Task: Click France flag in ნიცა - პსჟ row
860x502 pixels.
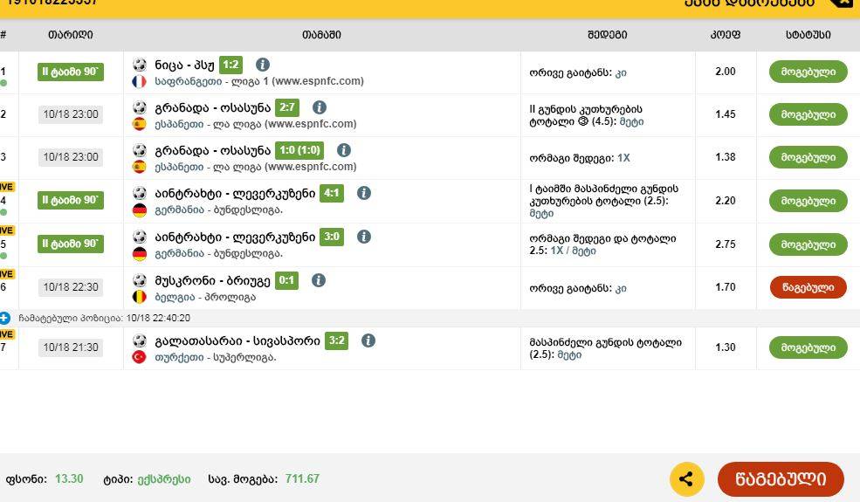Action: click(x=140, y=82)
